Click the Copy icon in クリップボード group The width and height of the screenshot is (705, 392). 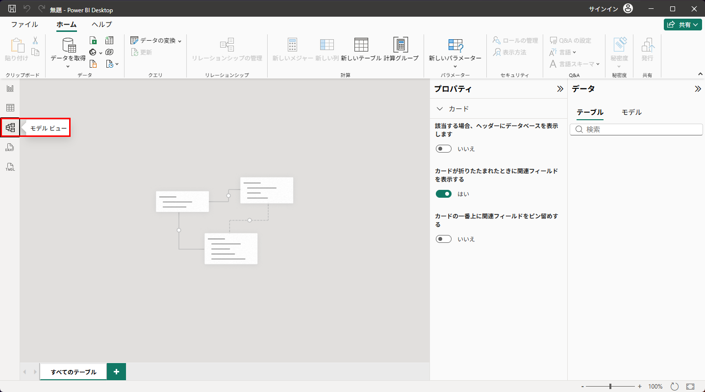(x=35, y=52)
